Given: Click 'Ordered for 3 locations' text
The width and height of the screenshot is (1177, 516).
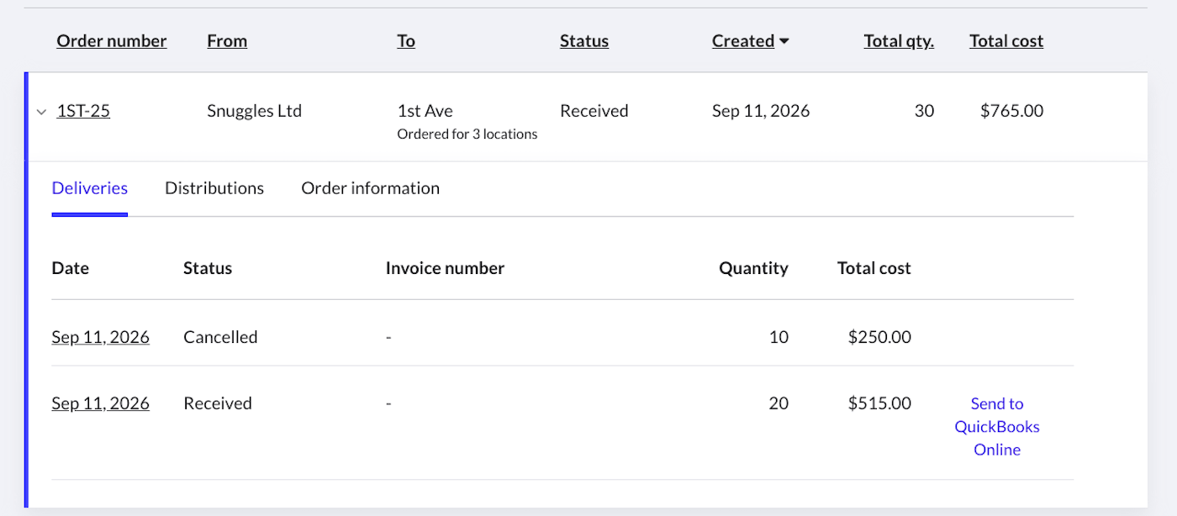Looking at the screenshot, I should pyautogui.click(x=467, y=134).
